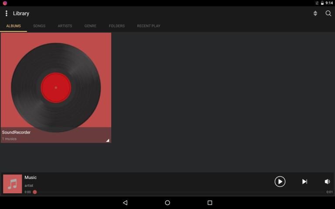Switch to the Artists tab
Screen dimensions: 335x209
(x=65, y=26)
